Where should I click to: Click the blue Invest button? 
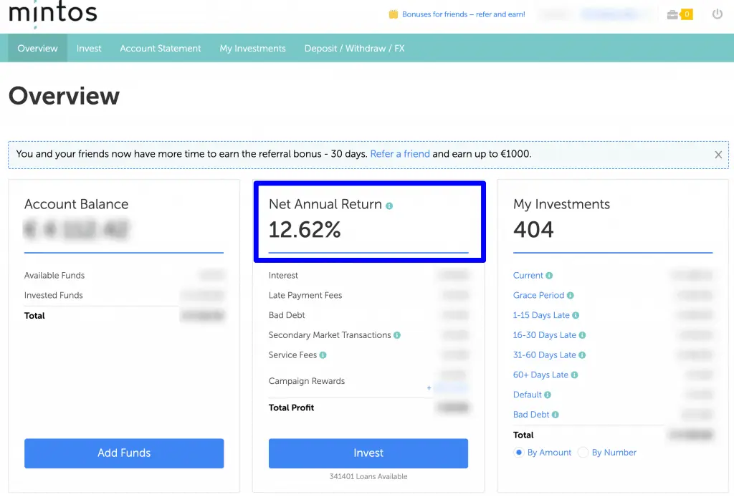pyautogui.click(x=368, y=453)
